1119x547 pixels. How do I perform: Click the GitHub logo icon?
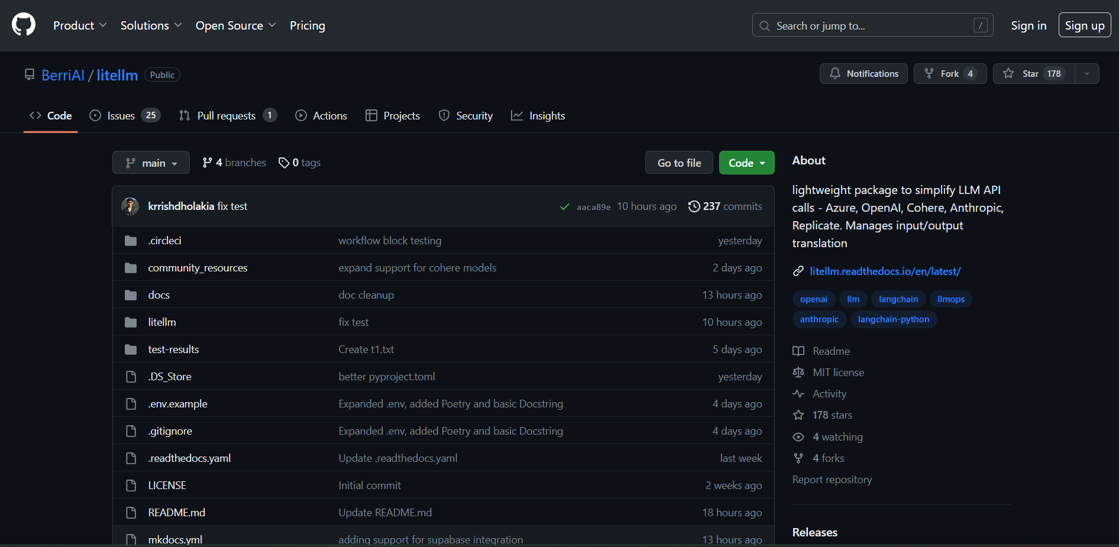pos(24,25)
